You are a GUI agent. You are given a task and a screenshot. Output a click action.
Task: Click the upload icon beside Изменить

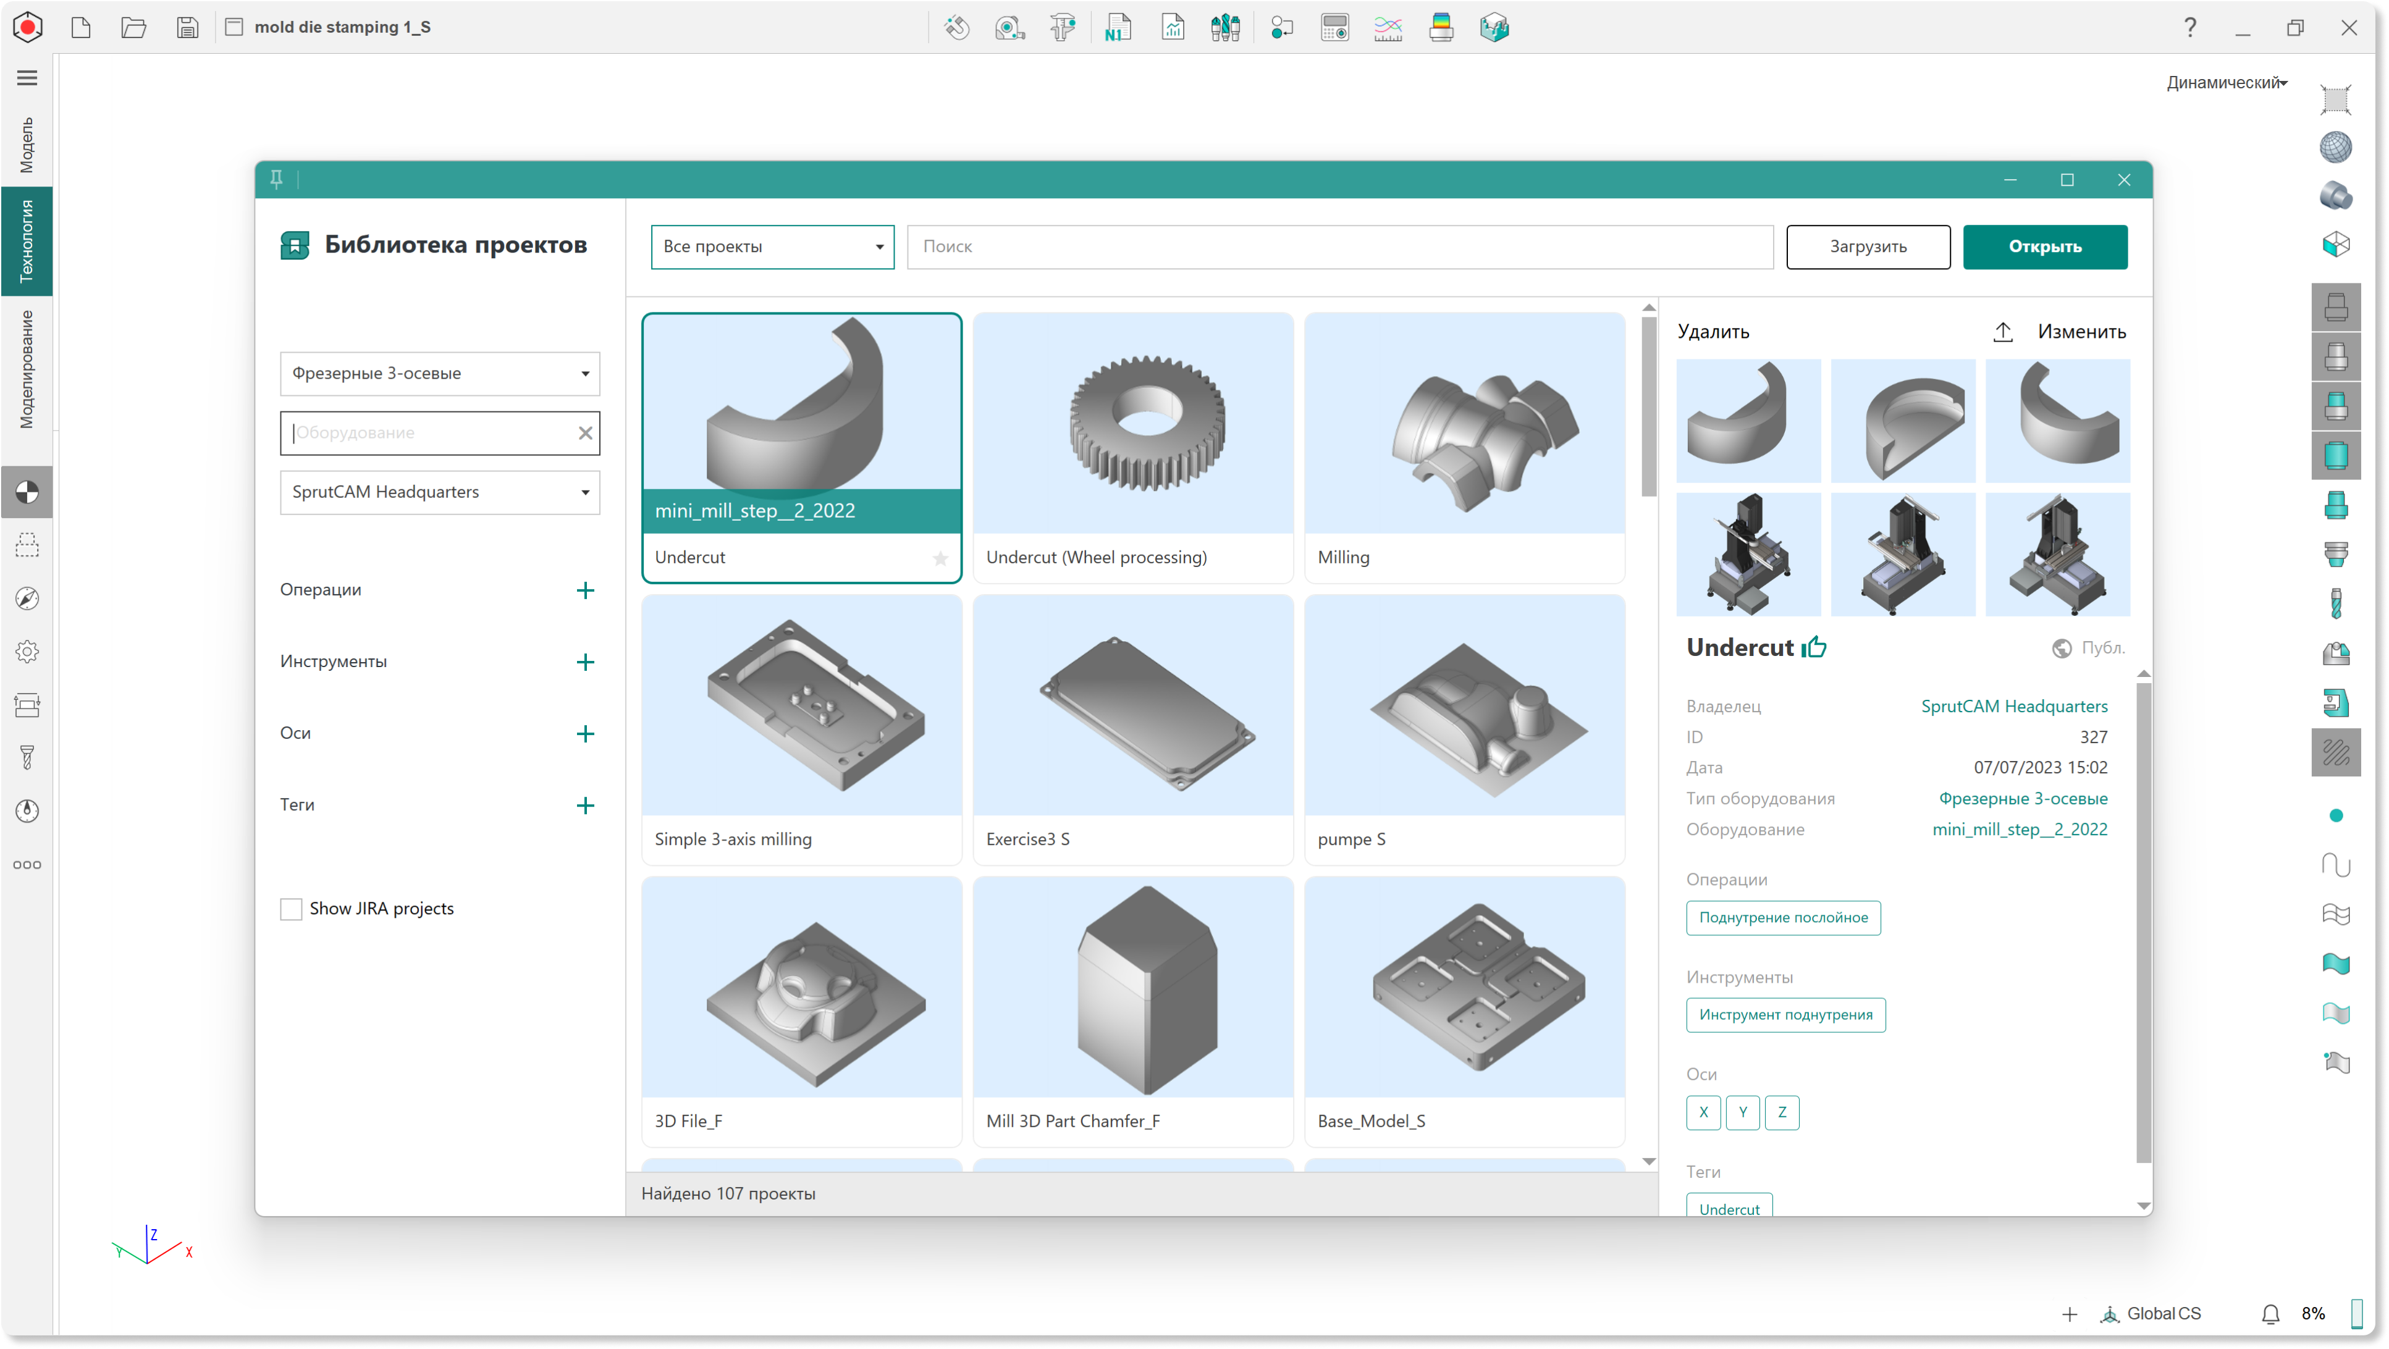[2003, 331]
